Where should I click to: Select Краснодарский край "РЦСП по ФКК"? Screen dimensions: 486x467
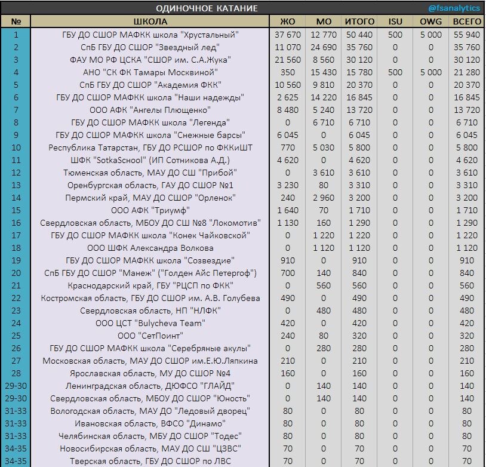tap(150, 285)
